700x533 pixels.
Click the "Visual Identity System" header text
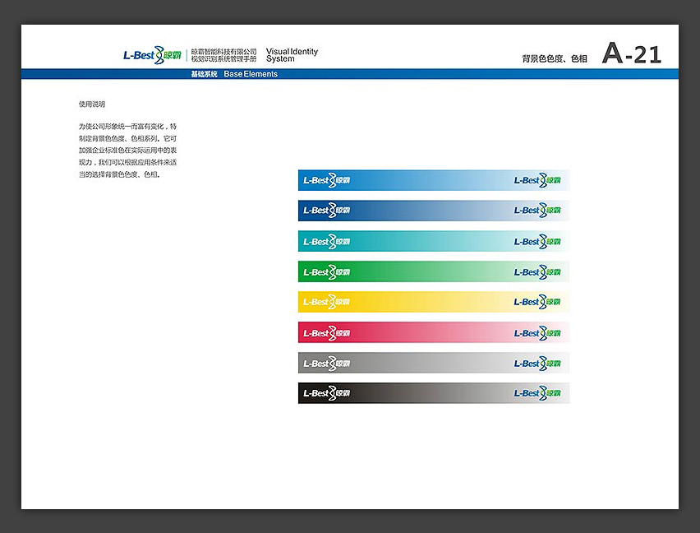(292, 55)
